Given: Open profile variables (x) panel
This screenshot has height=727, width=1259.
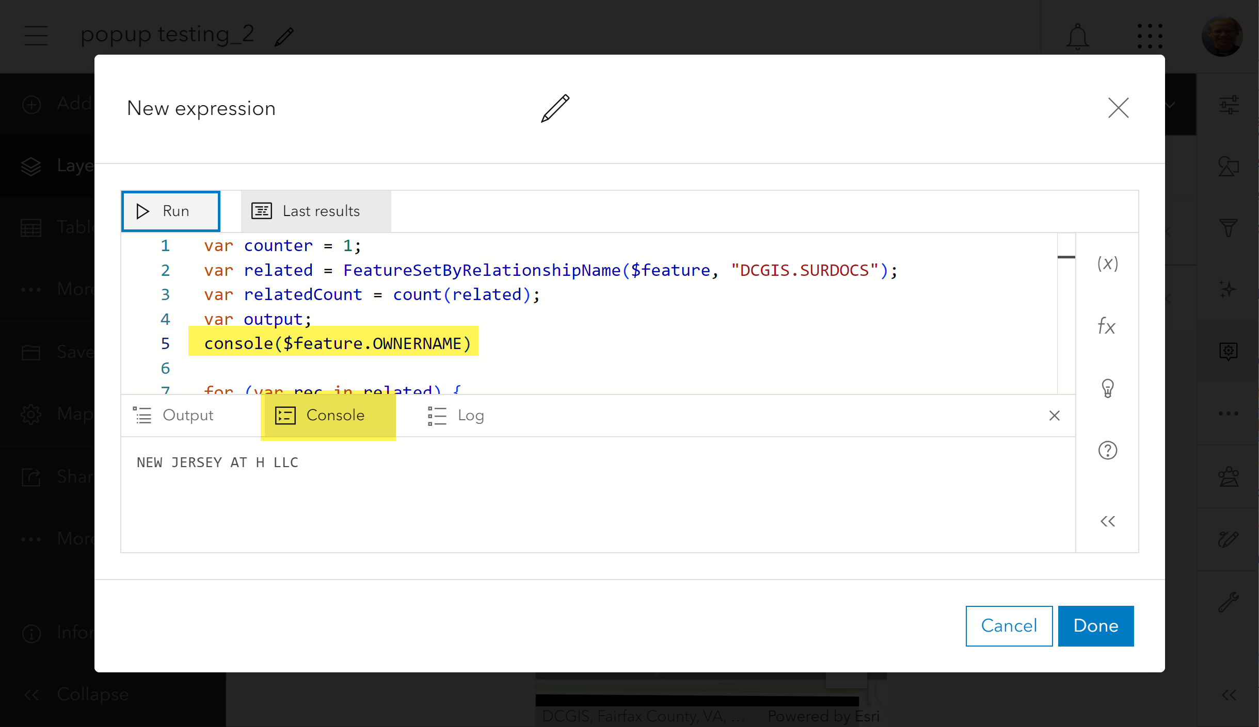Looking at the screenshot, I should pos(1107,263).
